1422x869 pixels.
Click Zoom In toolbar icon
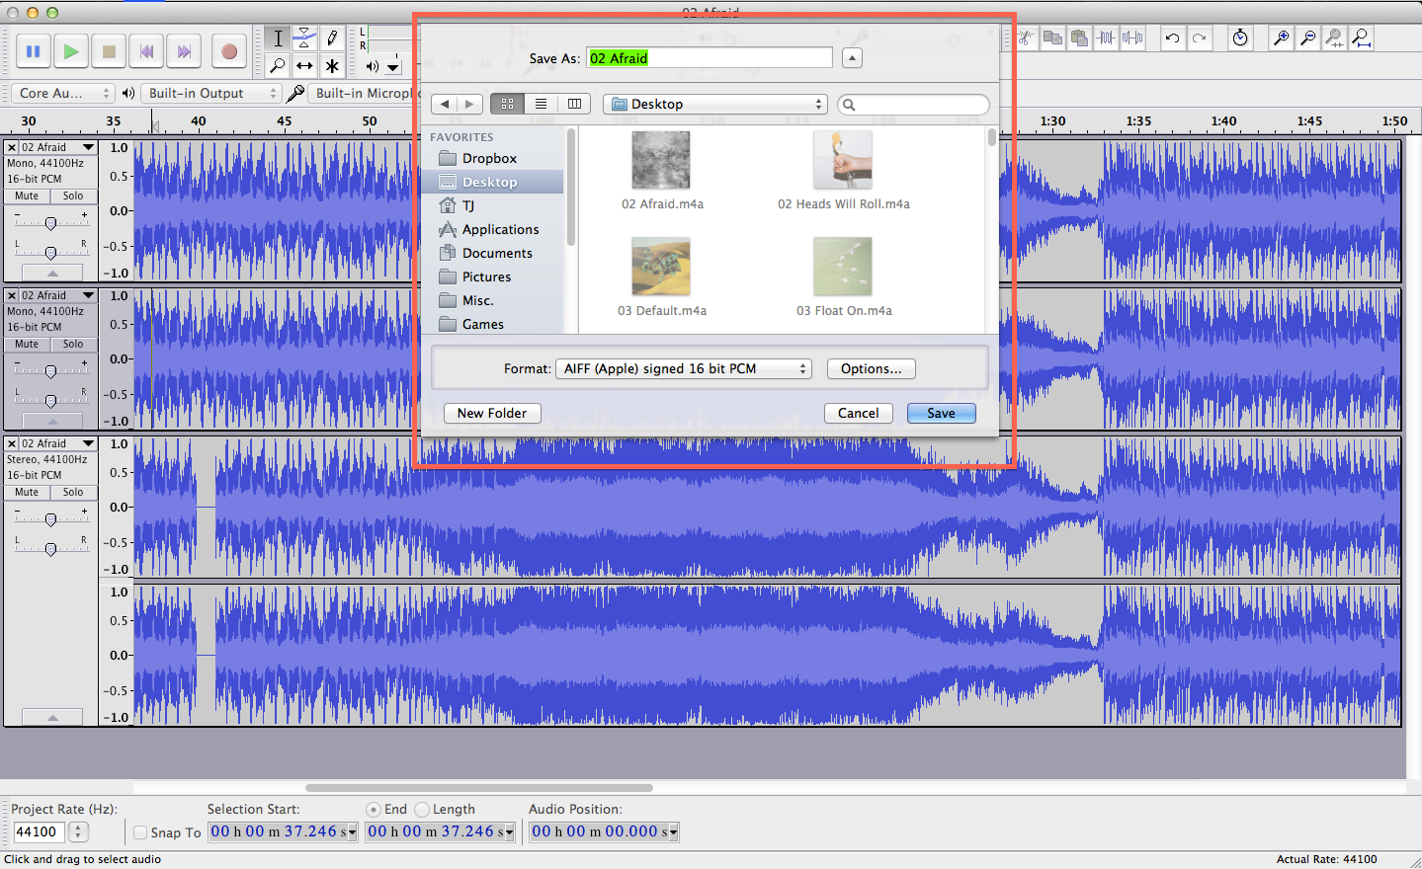(1281, 38)
